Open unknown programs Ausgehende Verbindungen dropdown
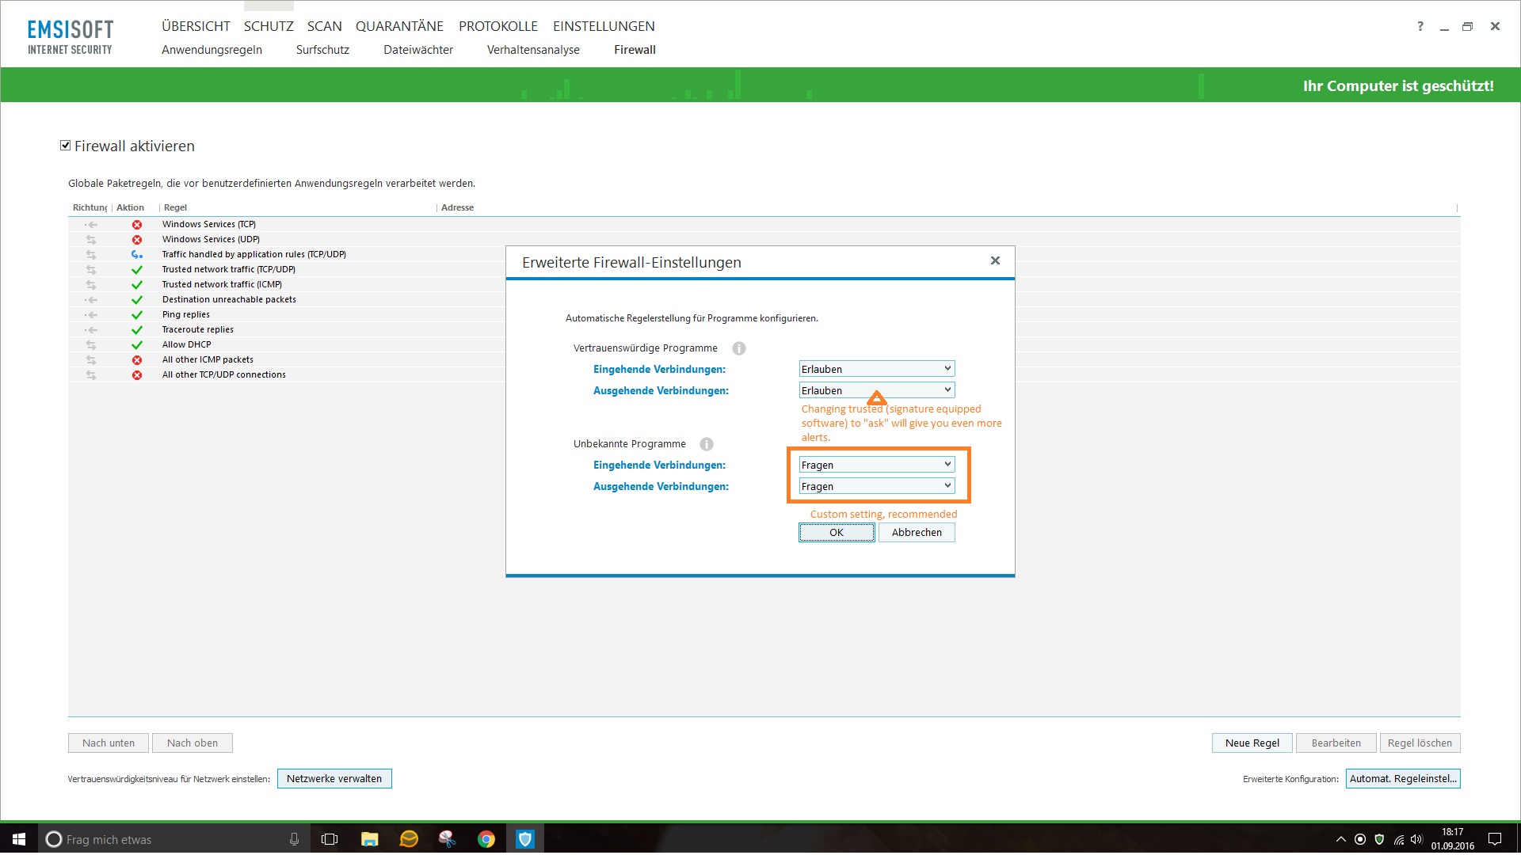The image size is (1521, 855). pyautogui.click(x=876, y=486)
